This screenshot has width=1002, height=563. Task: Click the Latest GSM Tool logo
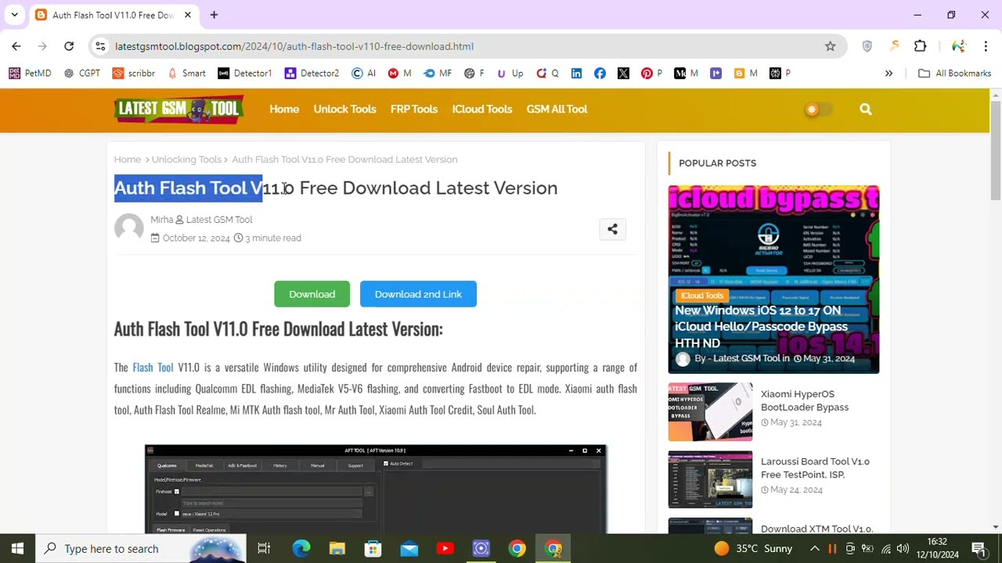pyautogui.click(x=179, y=109)
